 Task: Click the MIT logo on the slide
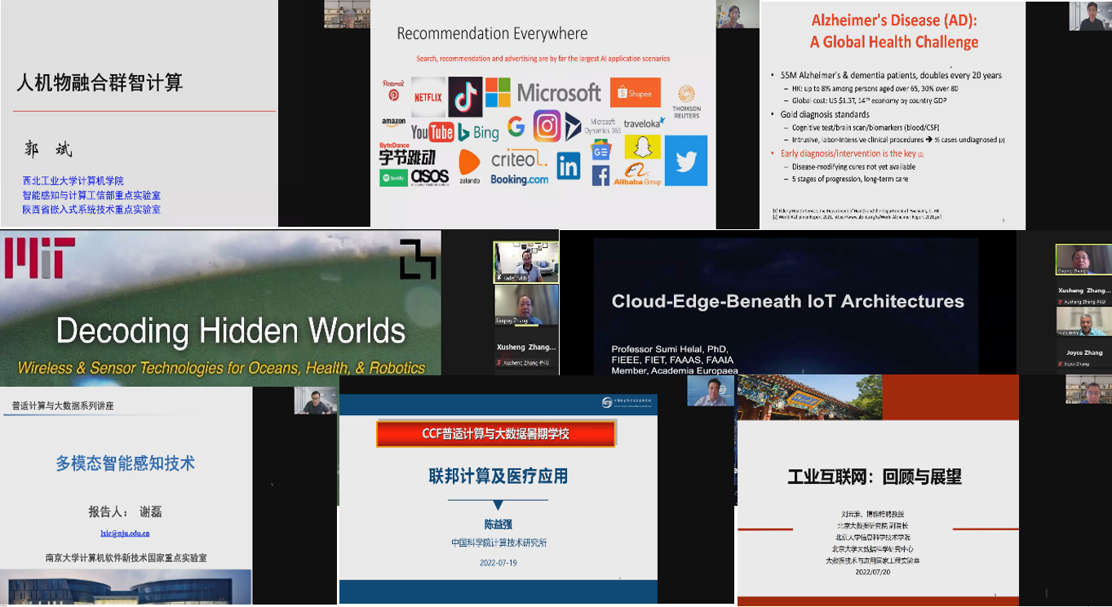tap(39, 258)
